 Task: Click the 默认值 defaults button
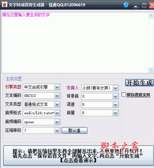(74, 130)
